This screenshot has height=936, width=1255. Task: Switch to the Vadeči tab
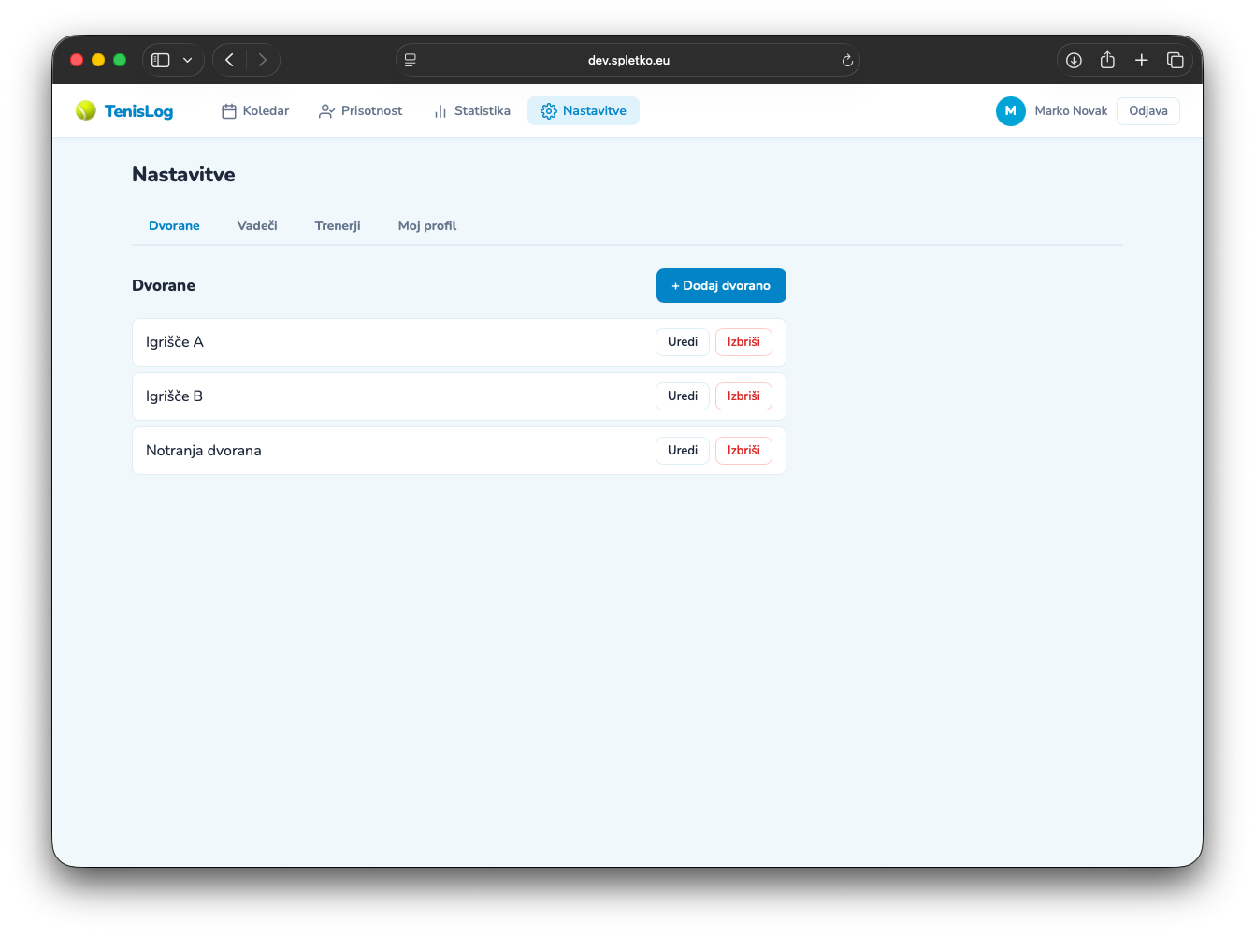[257, 225]
